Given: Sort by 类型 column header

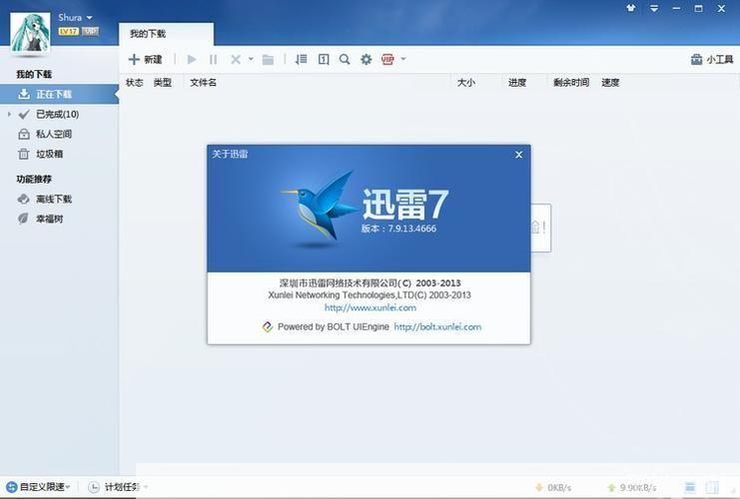Looking at the screenshot, I should tap(163, 83).
